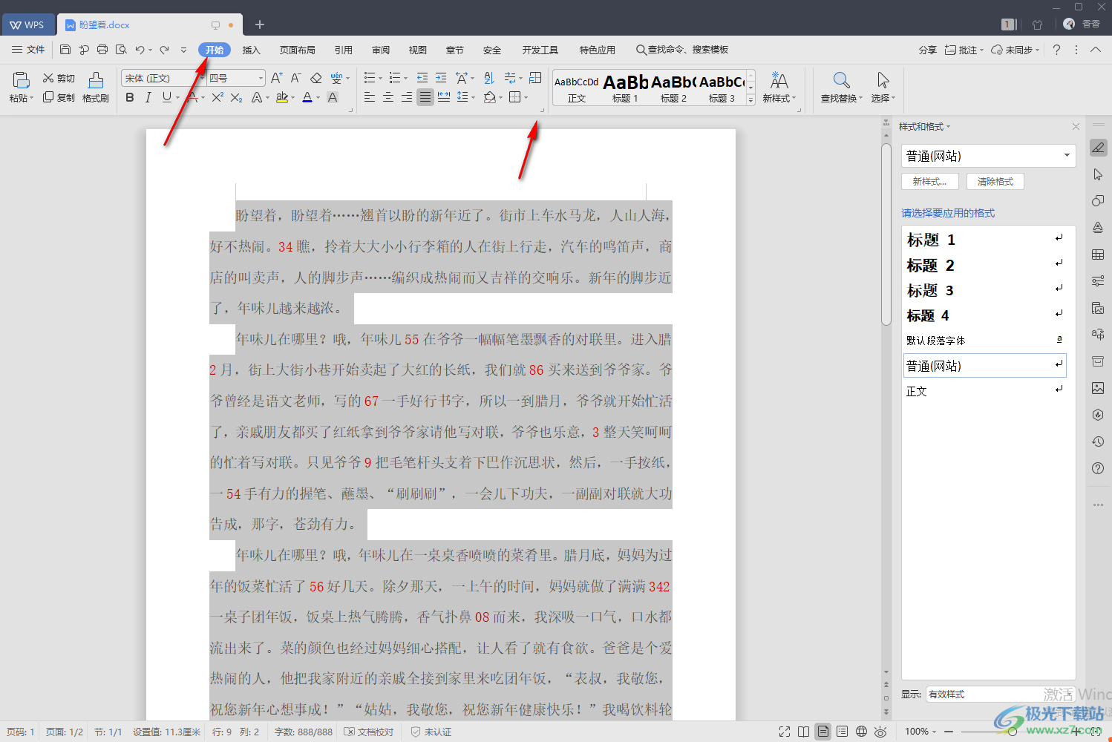The image size is (1112, 742).
Task: Decrease font size with A- icon
Action: [x=295, y=78]
